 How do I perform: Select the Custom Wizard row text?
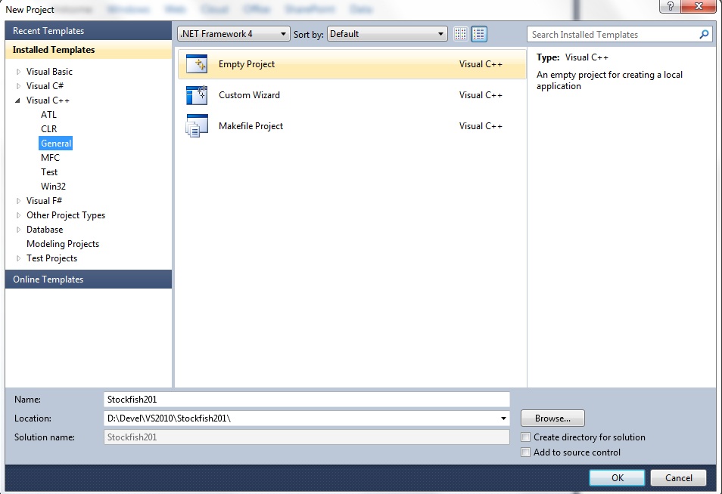pyautogui.click(x=249, y=95)
